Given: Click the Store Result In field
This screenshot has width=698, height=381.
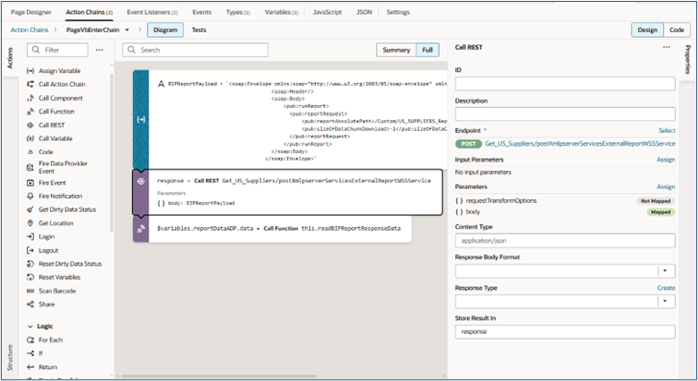Looking at the screenshot, I should point(565,330).
